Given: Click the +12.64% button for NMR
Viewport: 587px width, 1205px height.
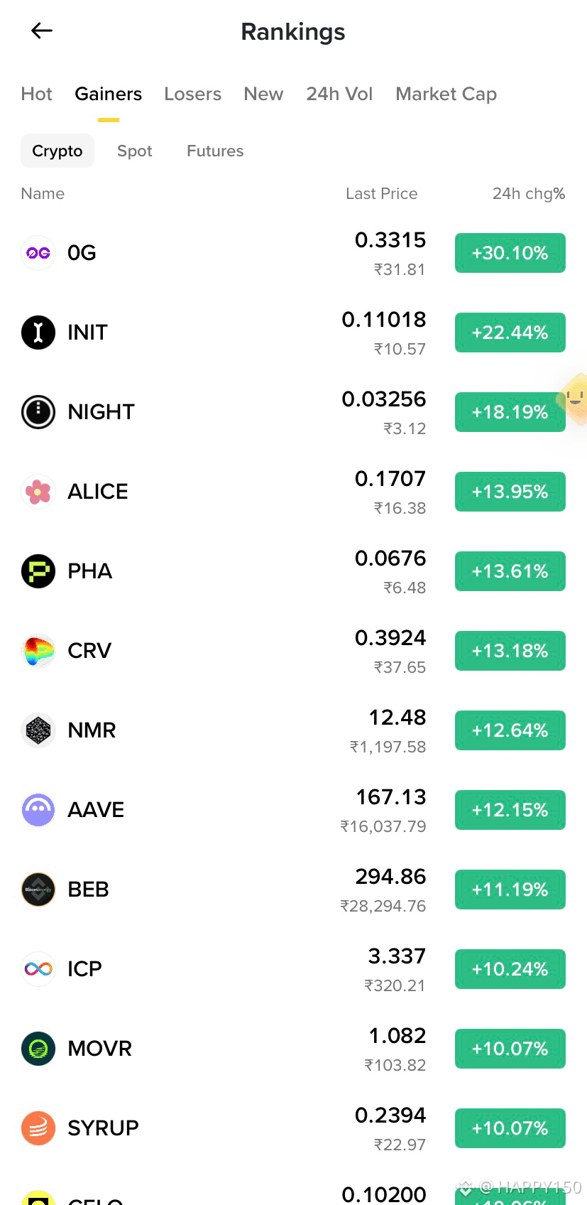Looking at the screenshot, I should pyautogui.click(x=510, y=730).
